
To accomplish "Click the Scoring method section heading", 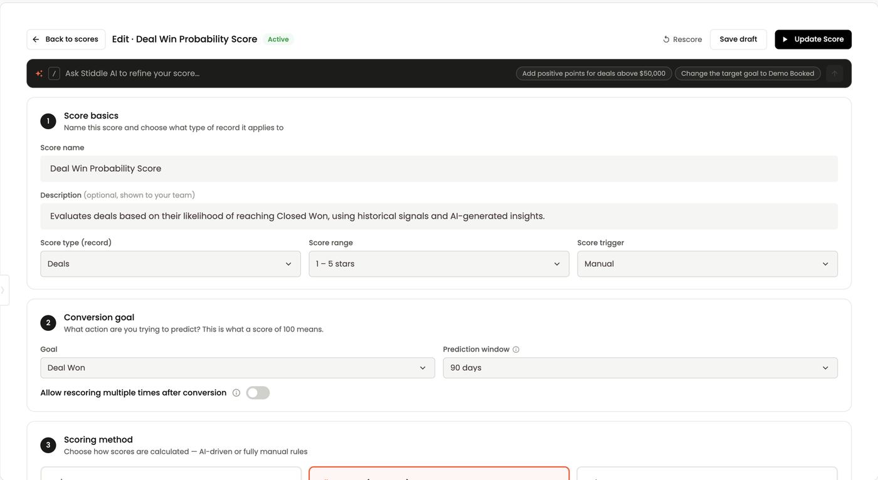I will [98, 440].
